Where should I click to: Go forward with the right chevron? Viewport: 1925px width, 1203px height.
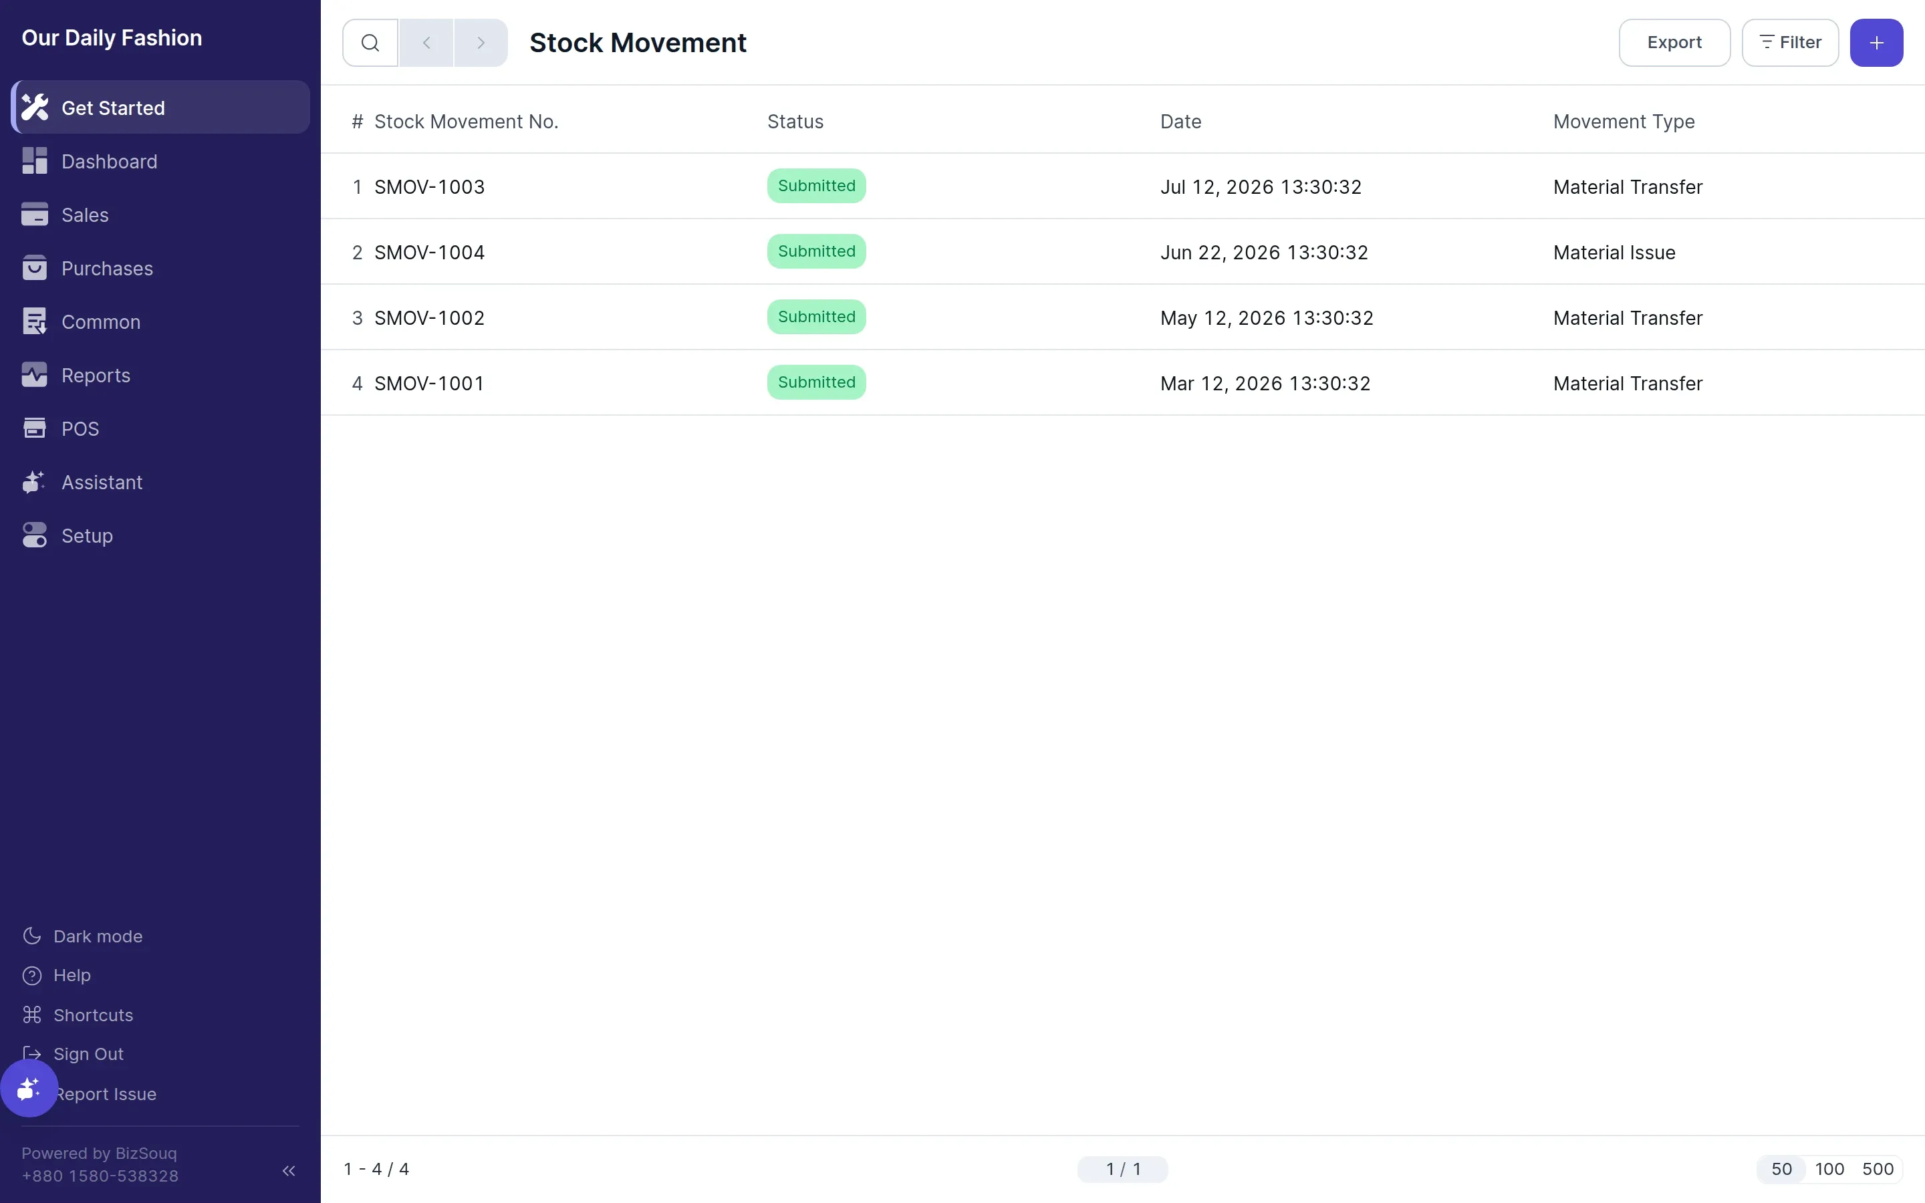pyautogui.click(x=481, y=43)
